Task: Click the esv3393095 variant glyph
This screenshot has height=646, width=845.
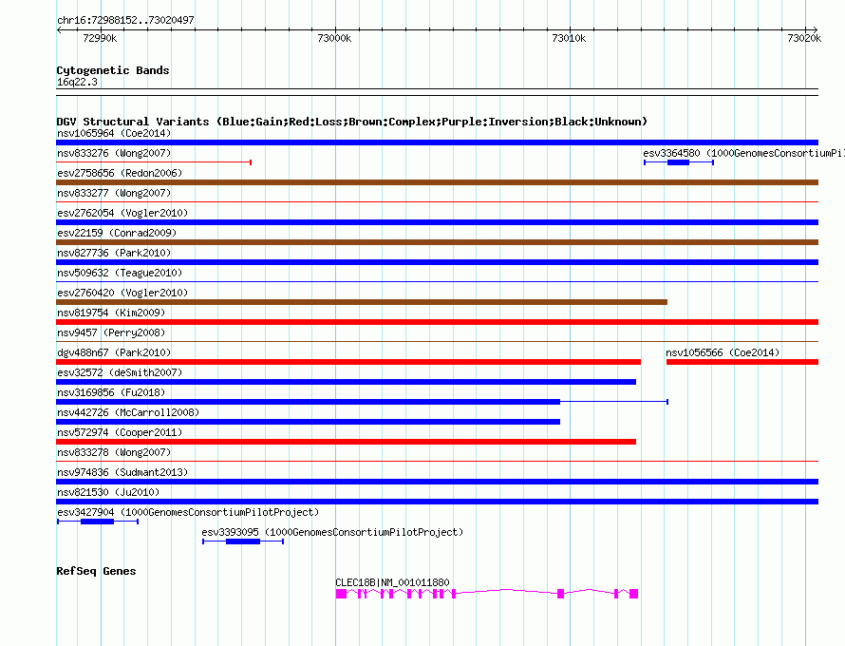Action: 243,541
